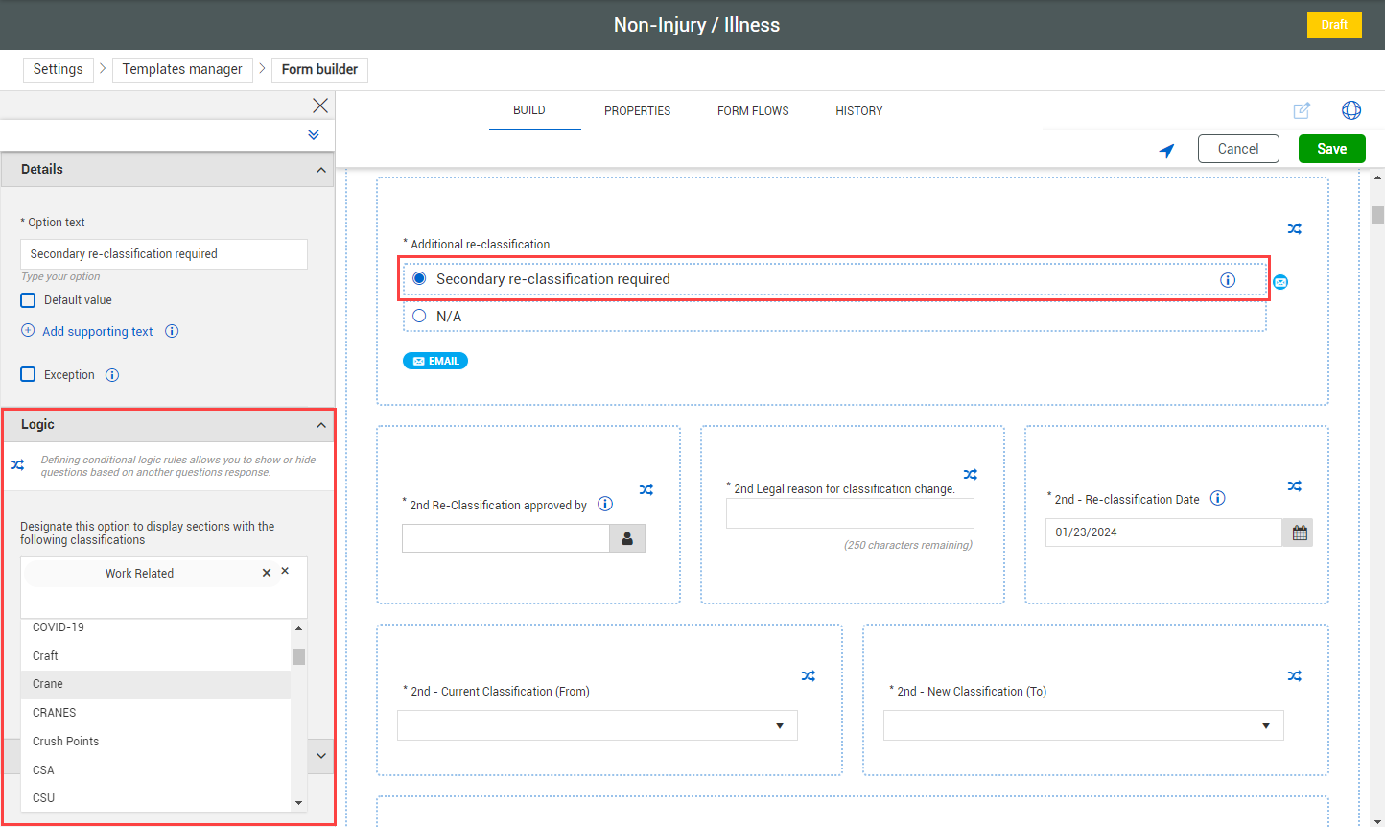Open 2nd Current Classification (From) dropdown
This screenshot has width=1385, height=827.
597,725
